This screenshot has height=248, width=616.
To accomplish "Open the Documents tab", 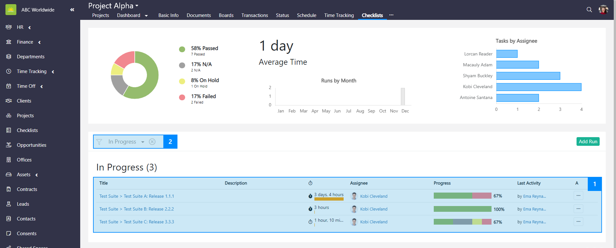I will (x=199, y=15).
